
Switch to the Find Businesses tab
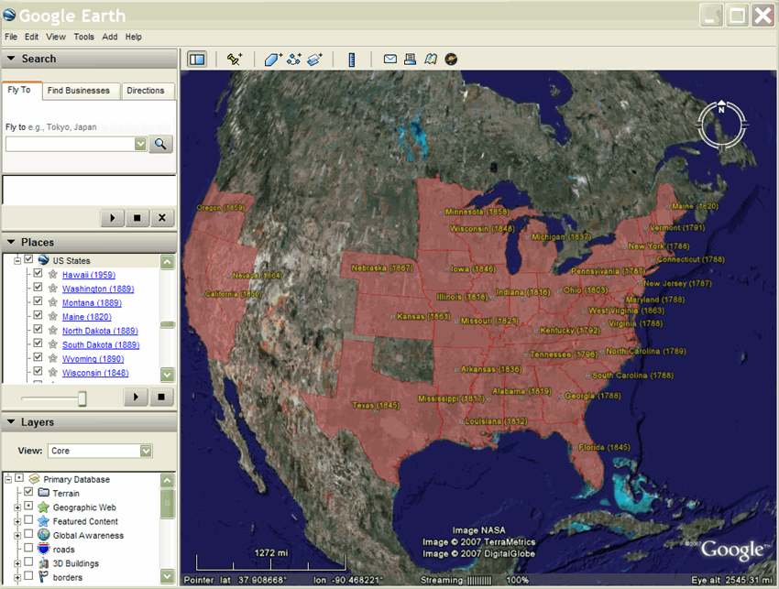[x=79, y=91]
